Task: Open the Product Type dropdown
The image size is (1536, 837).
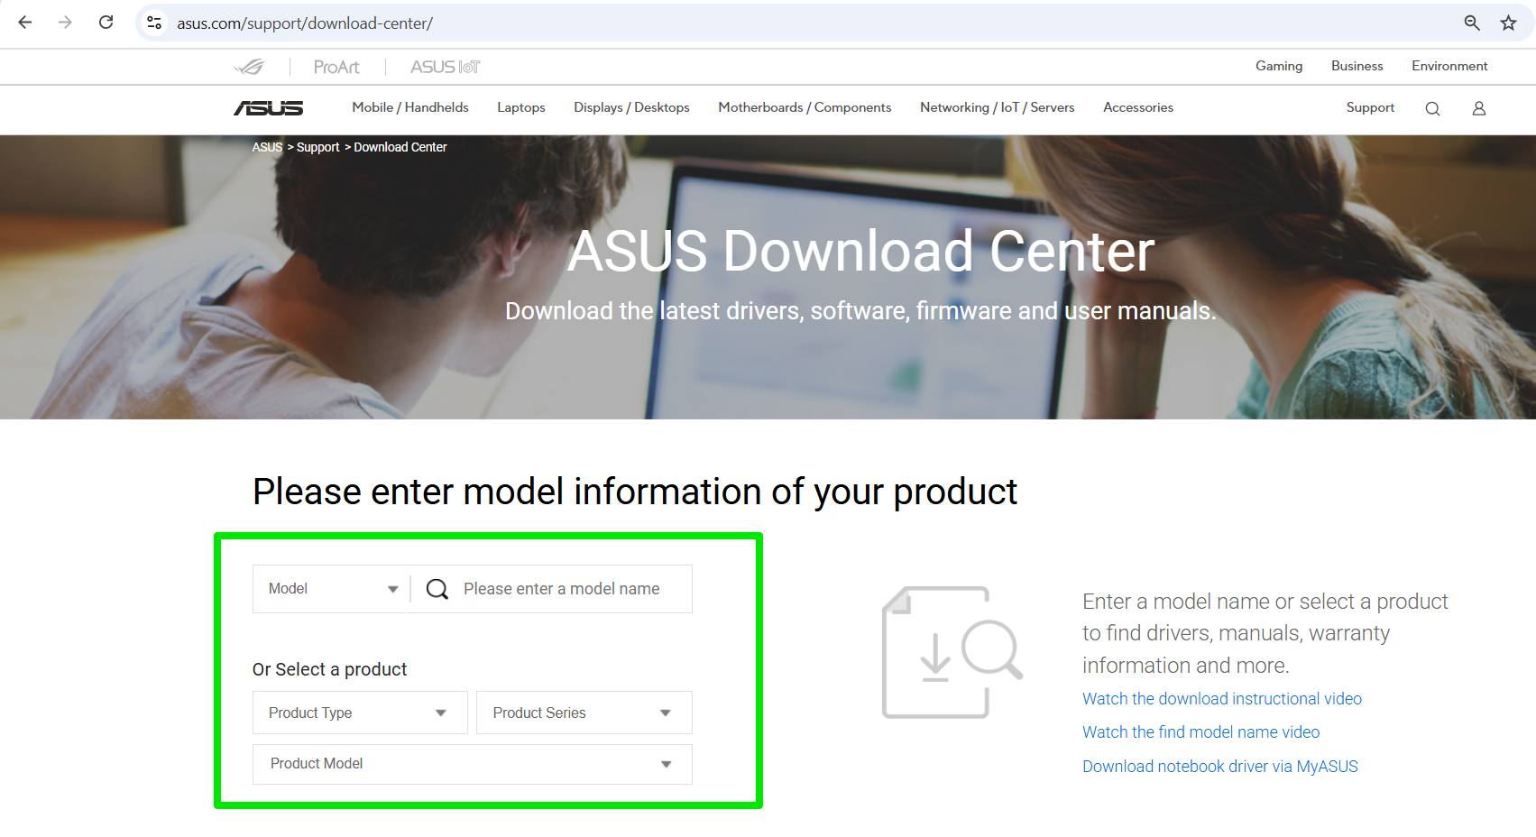Action: [x=360, y=713]
